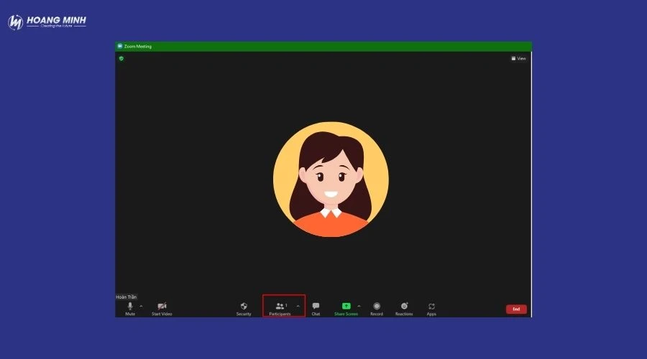Expand the arrow next to Participants
647x359 pixels.
(298, 307)
